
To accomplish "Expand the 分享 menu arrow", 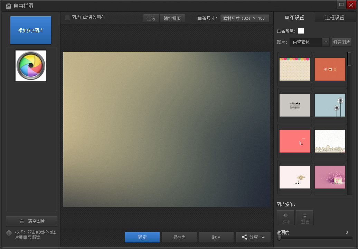I will click(263, 237).
